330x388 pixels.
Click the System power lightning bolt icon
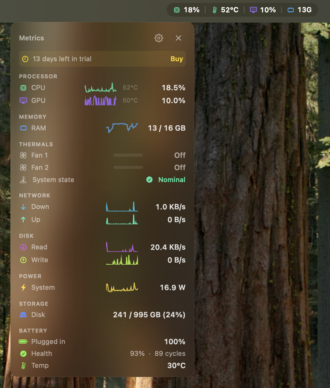[23, 287]
